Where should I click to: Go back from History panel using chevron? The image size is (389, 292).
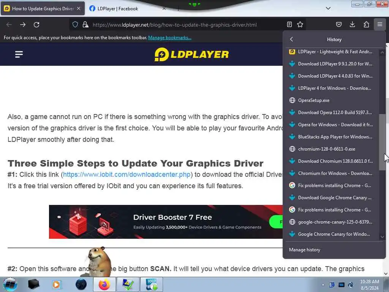click(291, 39)
